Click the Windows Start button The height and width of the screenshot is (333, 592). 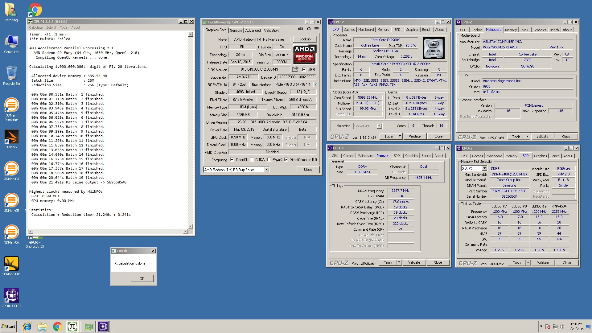(x=9, y=327)
